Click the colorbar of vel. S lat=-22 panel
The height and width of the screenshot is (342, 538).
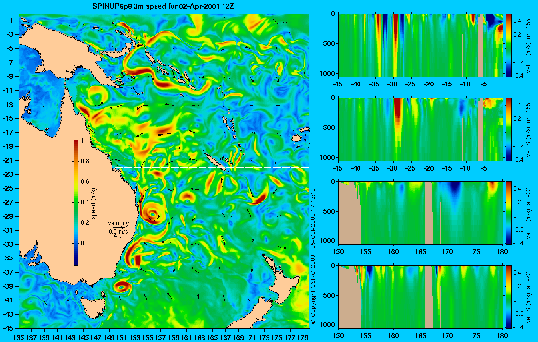coord(509,297)
